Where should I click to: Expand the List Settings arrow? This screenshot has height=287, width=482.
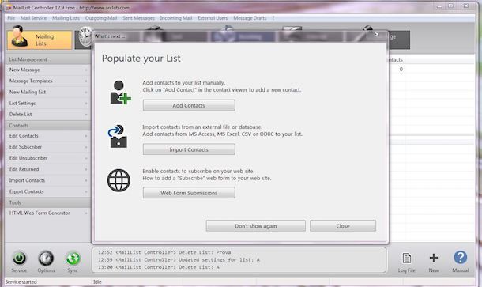point(86,104)
